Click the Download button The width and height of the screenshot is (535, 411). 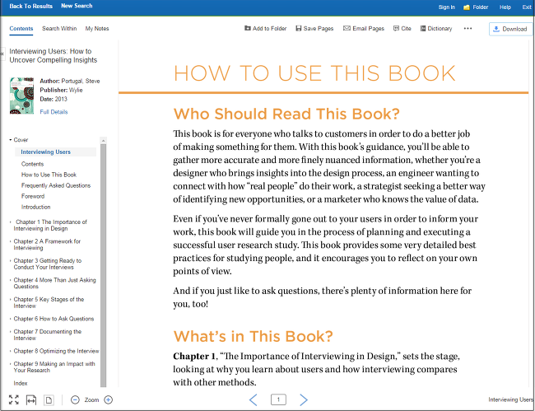(x=510, y=29)
